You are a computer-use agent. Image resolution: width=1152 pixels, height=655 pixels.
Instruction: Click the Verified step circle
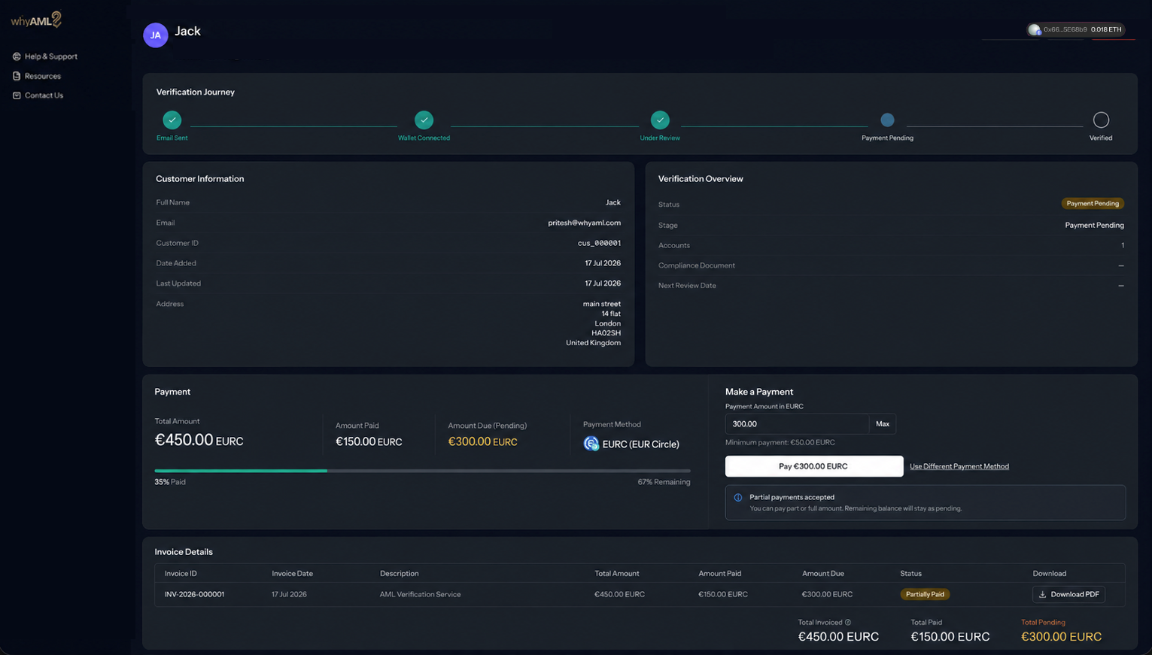click(1101, 120)
